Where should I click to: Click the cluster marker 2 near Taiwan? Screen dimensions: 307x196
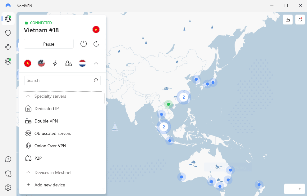184,97
